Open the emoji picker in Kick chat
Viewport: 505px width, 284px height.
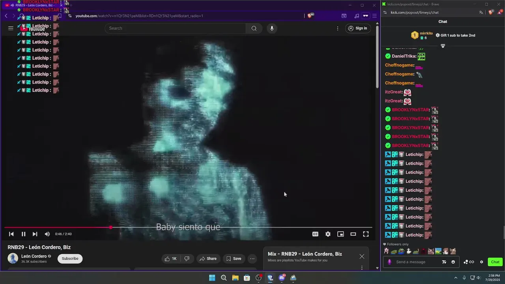point(453,262)
